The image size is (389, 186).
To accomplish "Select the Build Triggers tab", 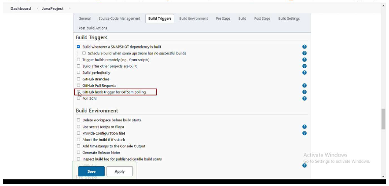I will pos(160,18).
